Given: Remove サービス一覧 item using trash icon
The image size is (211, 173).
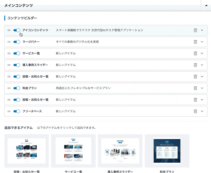Looking at the screenshot, I should tap(195, 53).
